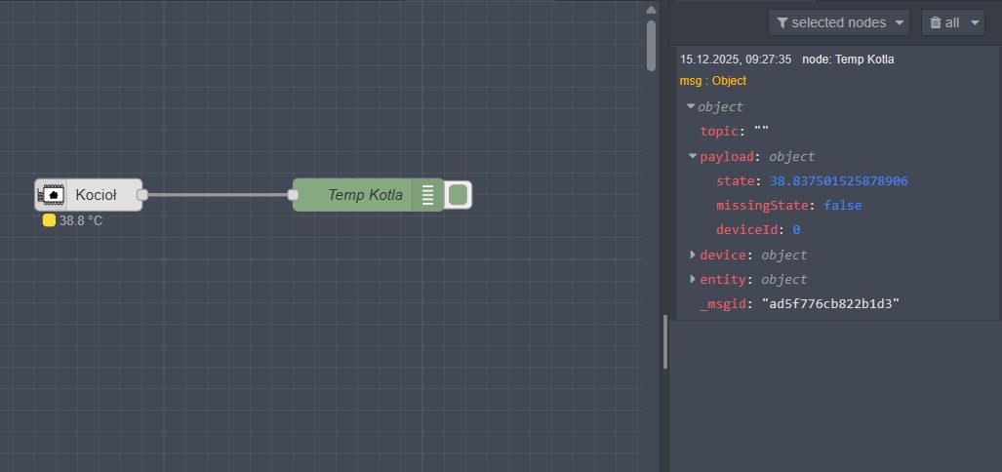
Task: Click the input port of Temp Kotla node
Action: tap(293, 195)
